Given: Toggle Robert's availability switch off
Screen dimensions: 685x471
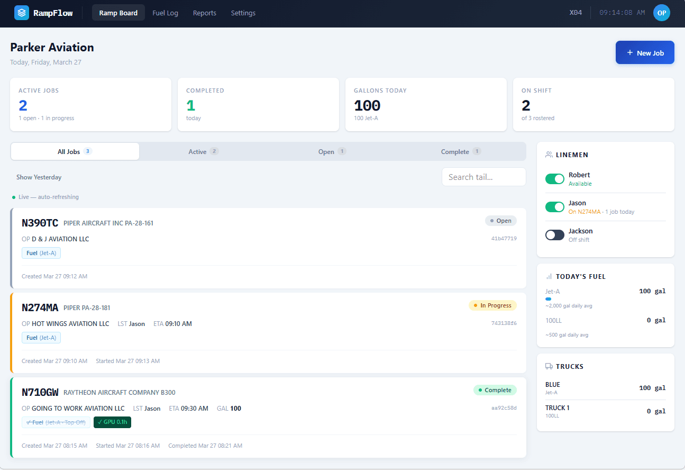Looking at the screenshot, I should pyautogui.click(x=555, y=179).
